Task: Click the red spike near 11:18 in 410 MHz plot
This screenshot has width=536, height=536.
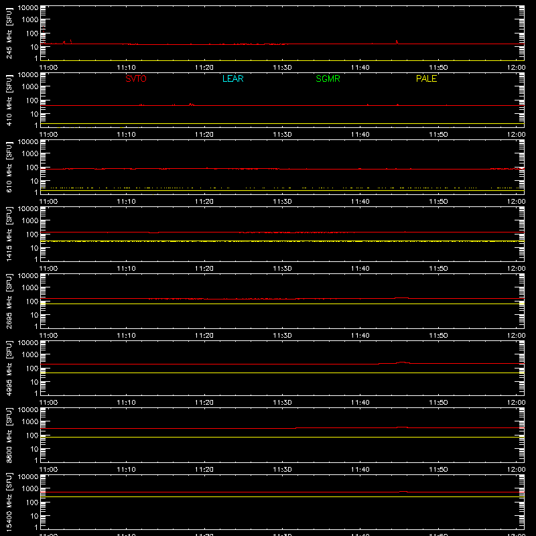Action: coord(192,105)
